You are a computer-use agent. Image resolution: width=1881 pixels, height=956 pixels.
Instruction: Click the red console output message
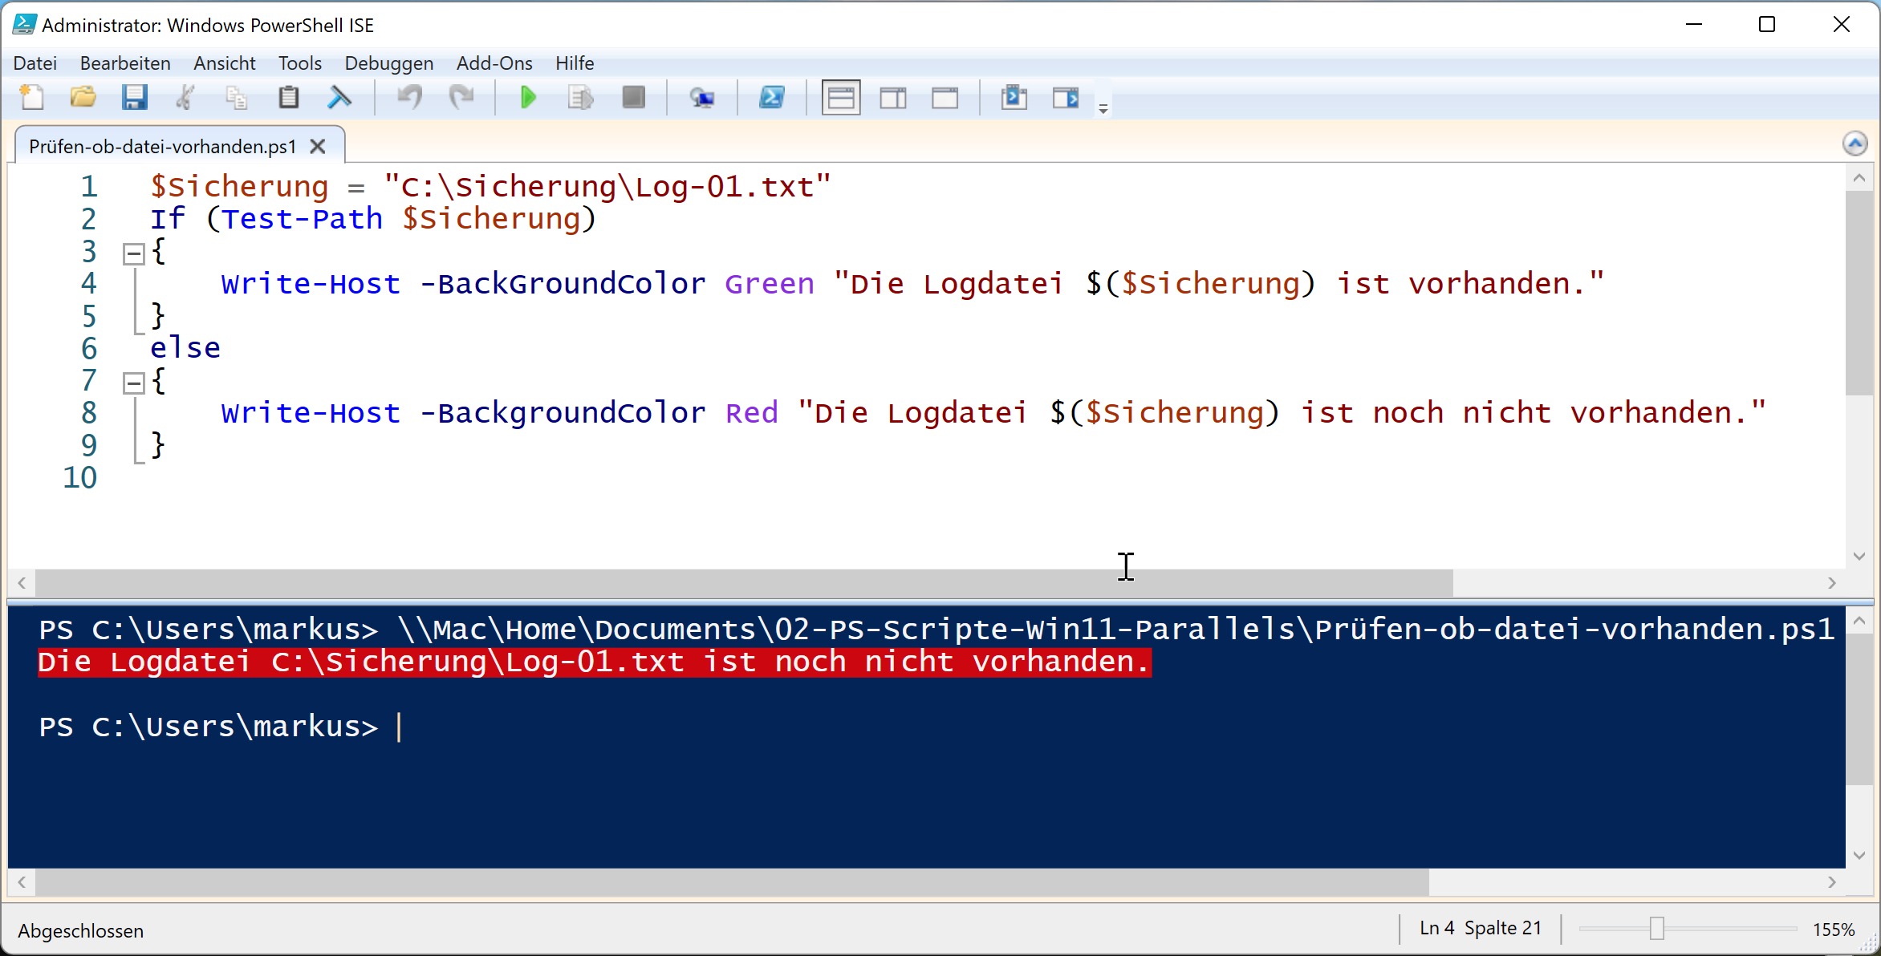(595, 662)
